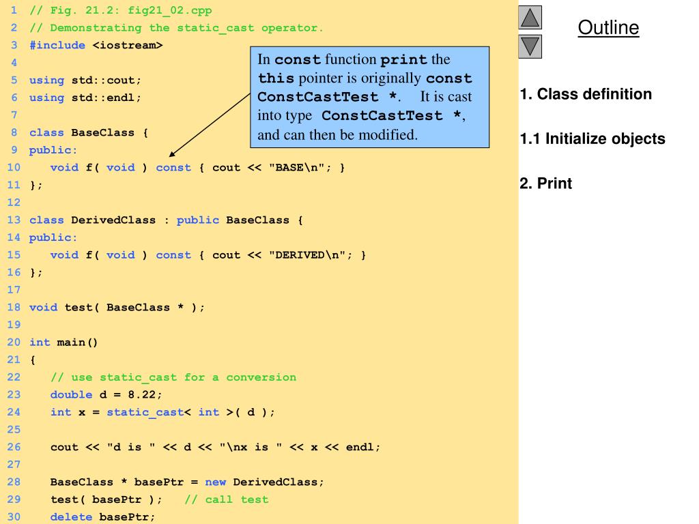The width and height of the screenshot is (699, 524).
Task: Click the down arrow navigation icon
Action: point(530,46)
